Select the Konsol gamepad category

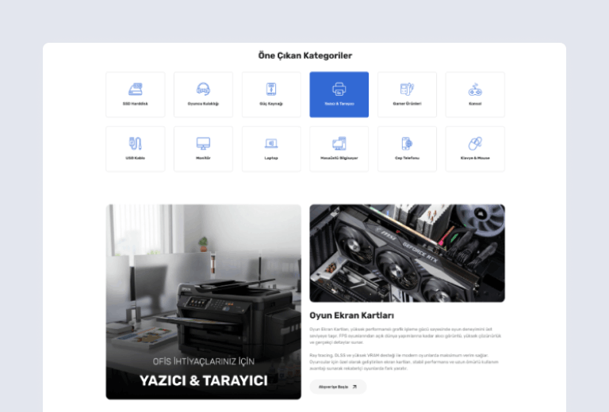[475, 94]
